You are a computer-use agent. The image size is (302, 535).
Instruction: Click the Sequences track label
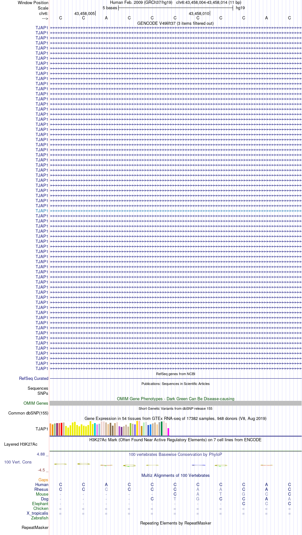coord(38,388)
